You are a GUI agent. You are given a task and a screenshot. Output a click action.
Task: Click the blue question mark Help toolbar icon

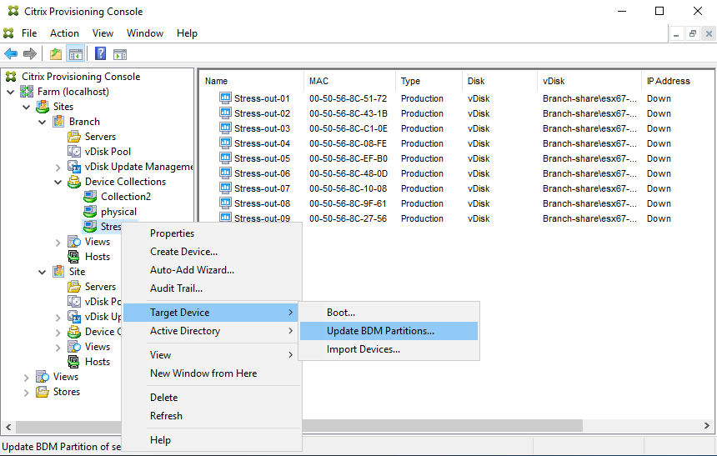(x=100, y=54)
